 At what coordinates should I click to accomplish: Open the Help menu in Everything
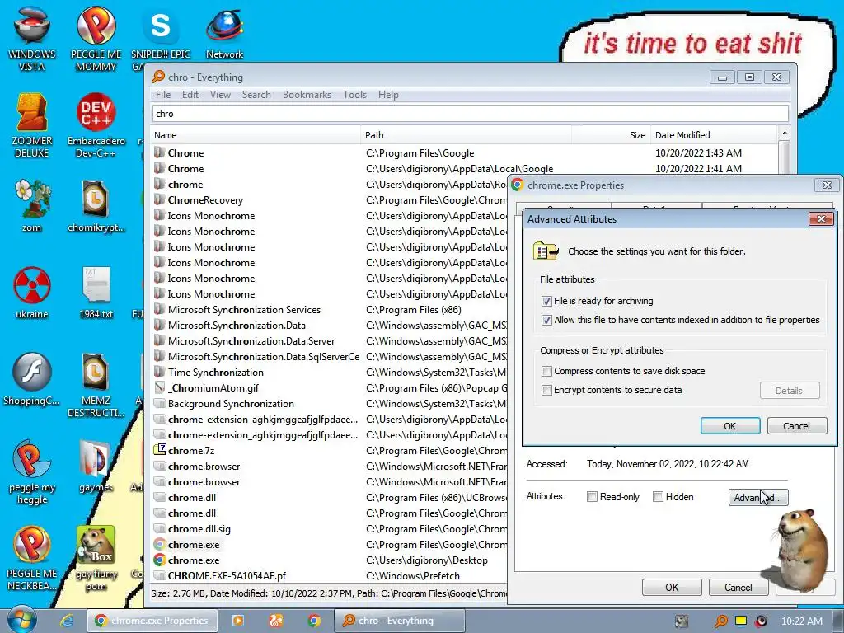(x=388, y=95)
